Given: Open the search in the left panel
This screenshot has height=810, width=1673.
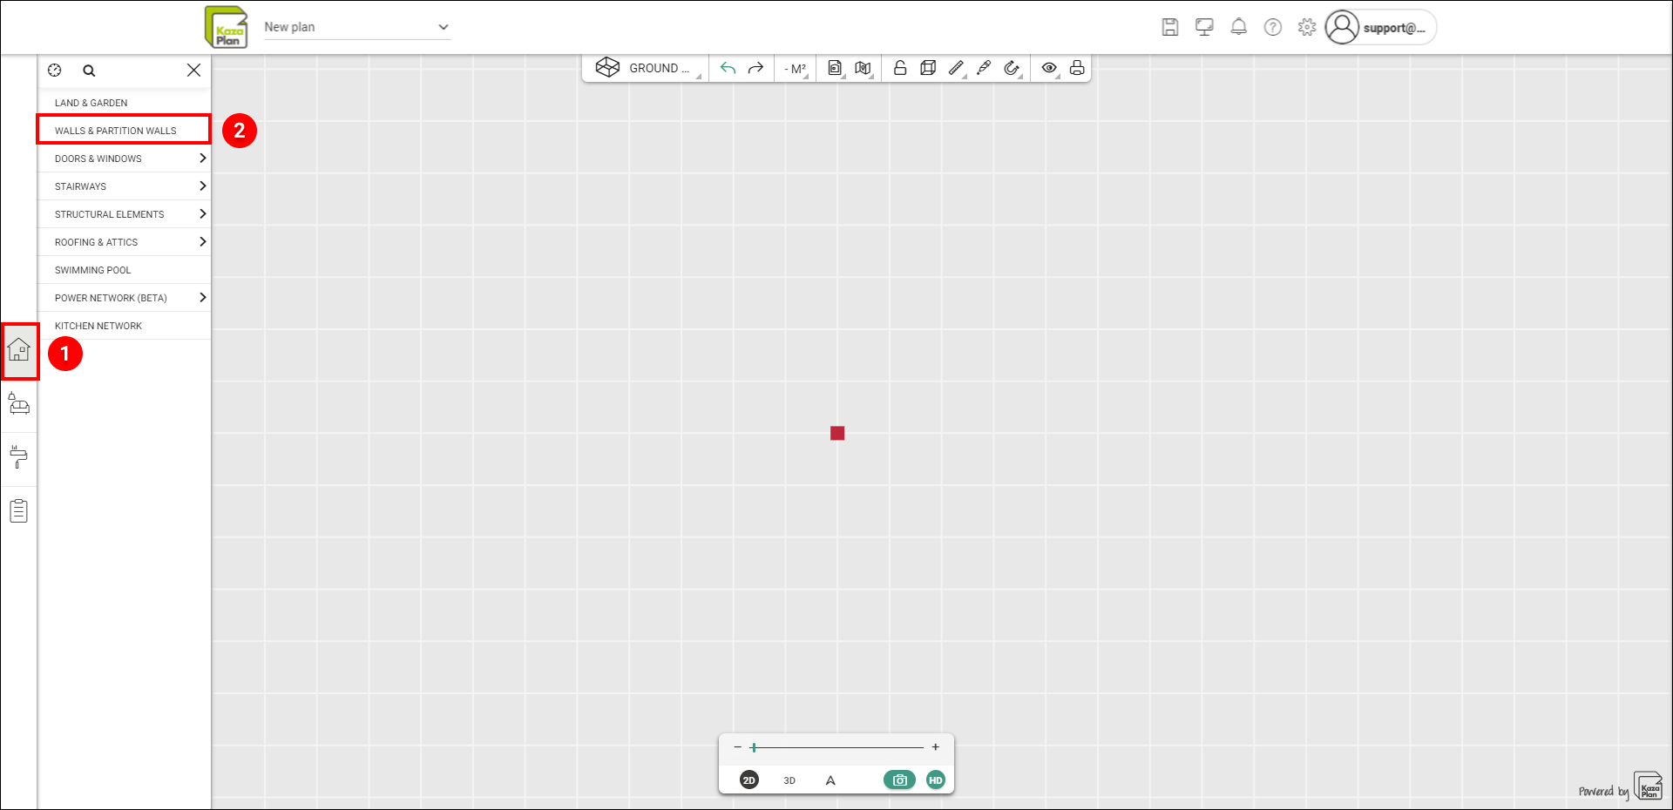Looking at the screenshot, I should click(x=89, y=70).
